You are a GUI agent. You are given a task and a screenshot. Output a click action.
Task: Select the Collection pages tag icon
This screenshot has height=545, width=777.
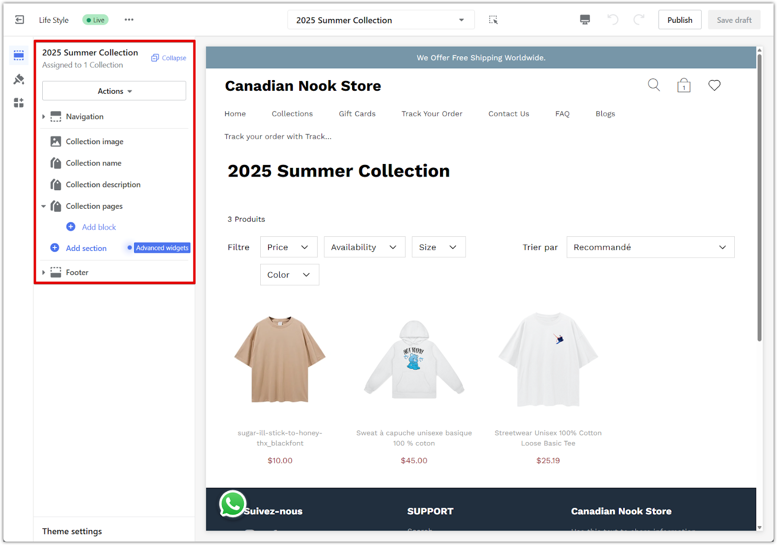click(56, 206)
